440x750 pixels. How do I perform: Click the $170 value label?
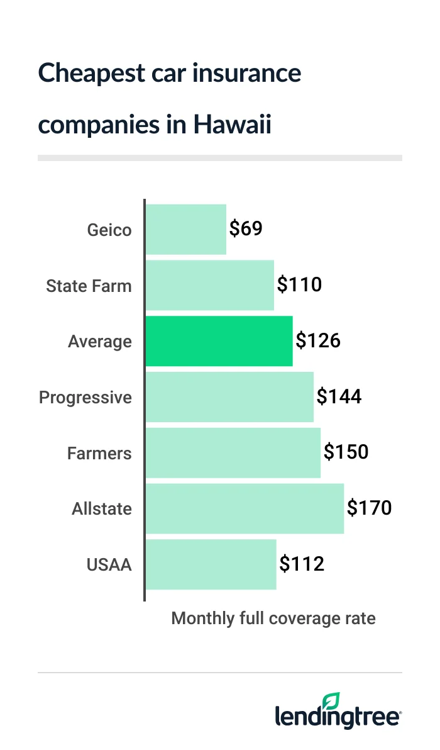(369, 508)
